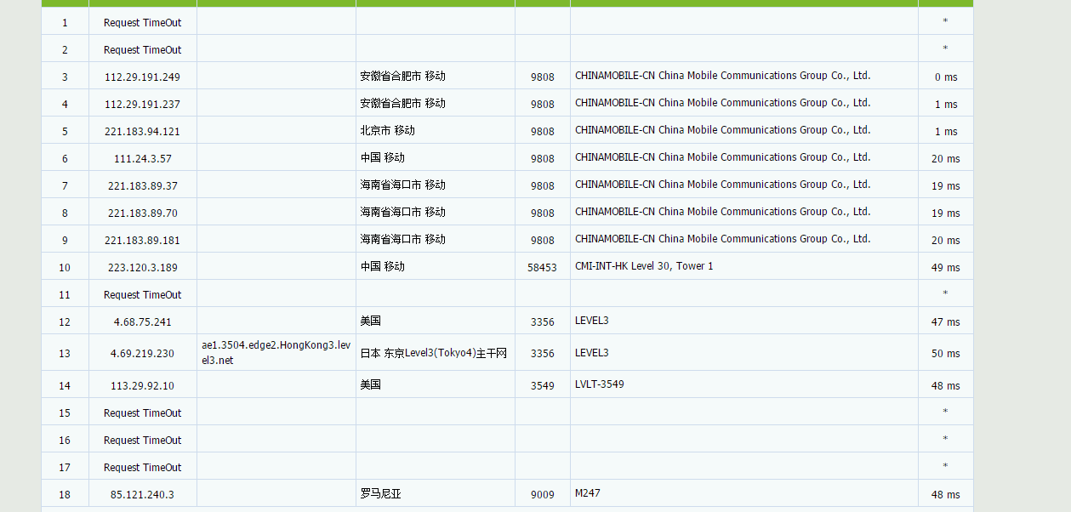This screenshot has width=1071, height=512.
Task: Click Request TimeOut in hop 11
Action: [142, 294]
